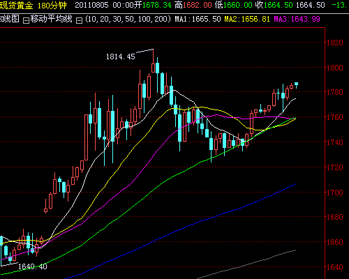Image resolution: width=349 pixels, height=279 pixels.
Task: Click the 1740 price axis label
Action: (x=335, y=142)
